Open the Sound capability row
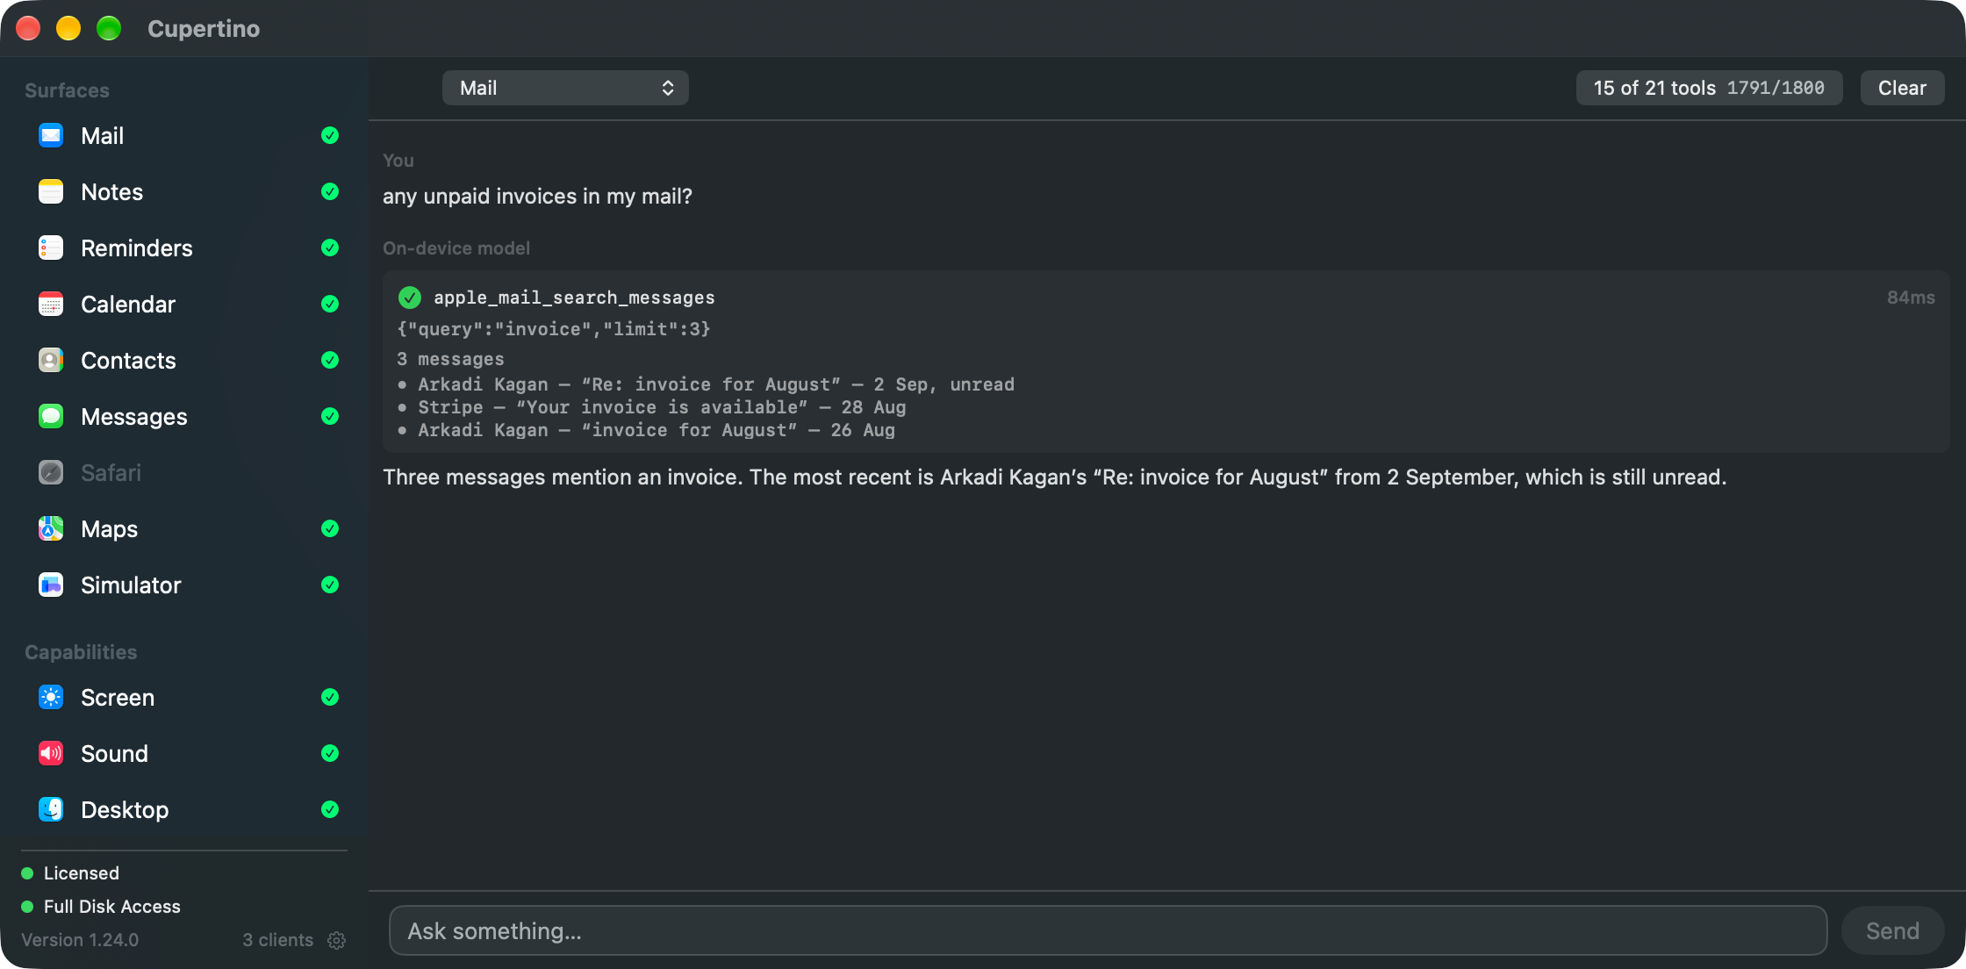The height and width of the screenshot is (969, 1966). [184, 753]
